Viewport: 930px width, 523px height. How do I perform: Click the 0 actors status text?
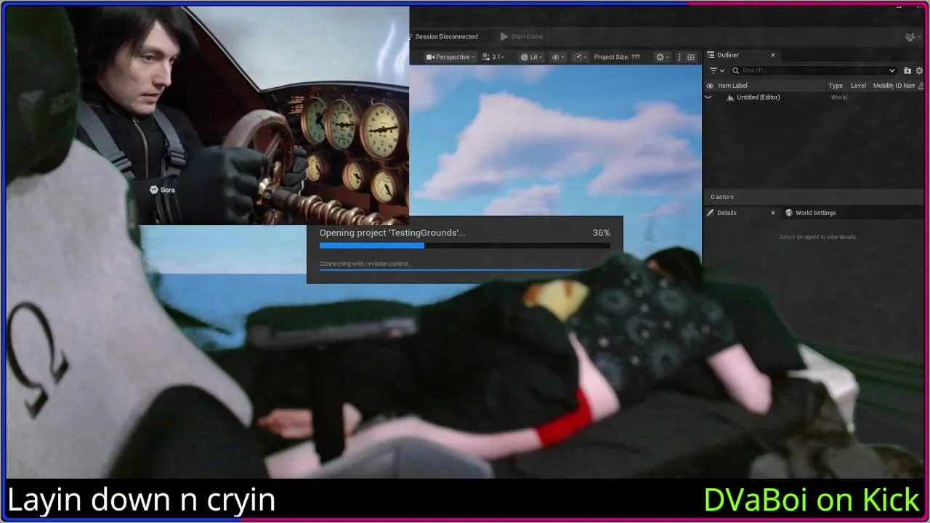(x=722, y=197)
